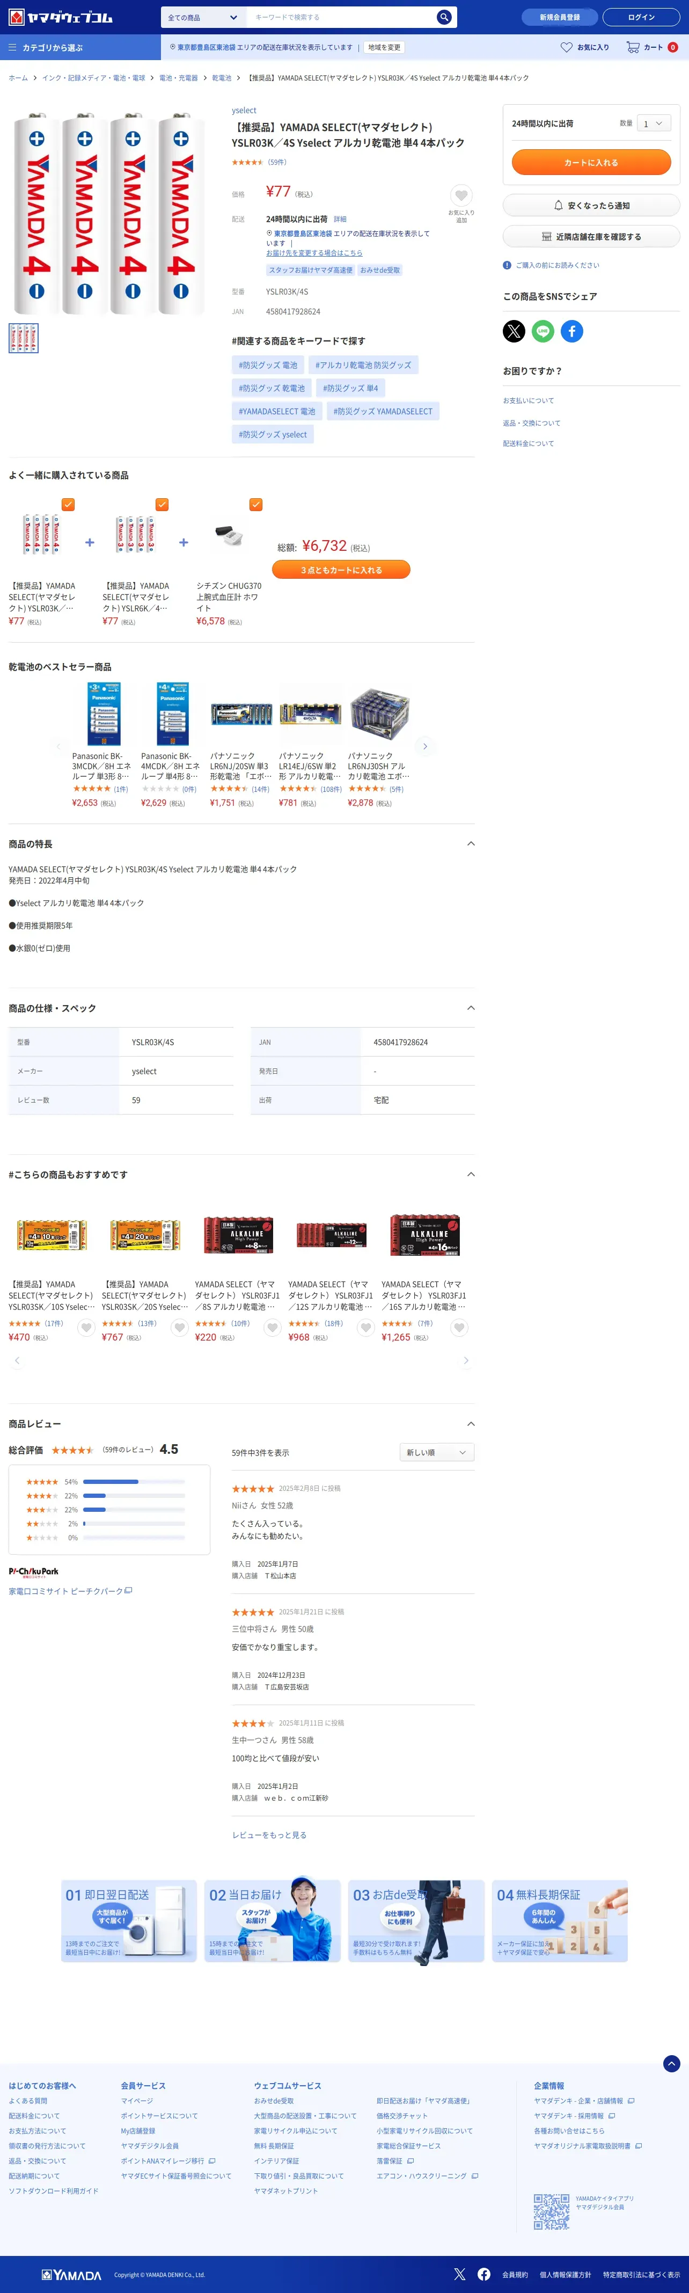Viewport: 689px width, 2293px height.
Task: Click change delivery destination link
Action: point(314,253)
